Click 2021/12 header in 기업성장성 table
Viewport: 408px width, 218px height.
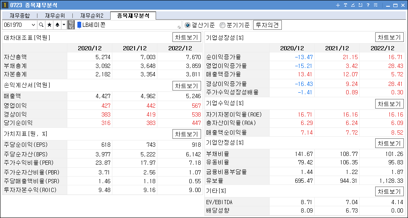(337, 48)
